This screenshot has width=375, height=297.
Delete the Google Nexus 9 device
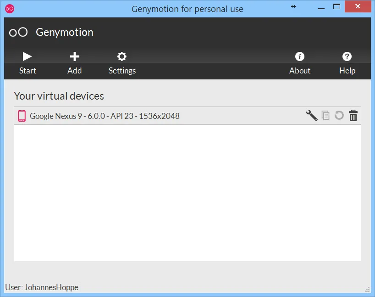tap(353, 115)
